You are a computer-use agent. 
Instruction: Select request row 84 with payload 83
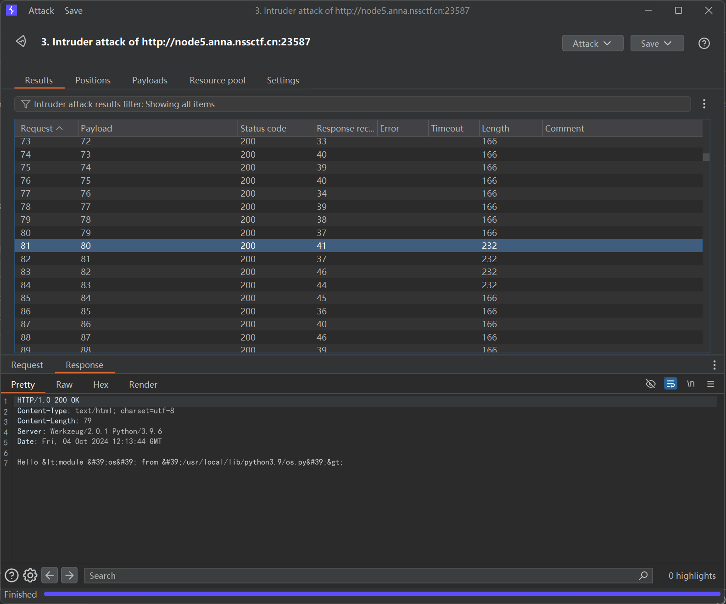click(x=358, y=285)
